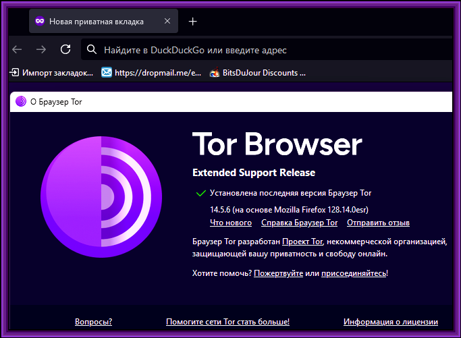Open the Что нового link
The width and height of the screenshot is (461, 338).
coord(231,223)
